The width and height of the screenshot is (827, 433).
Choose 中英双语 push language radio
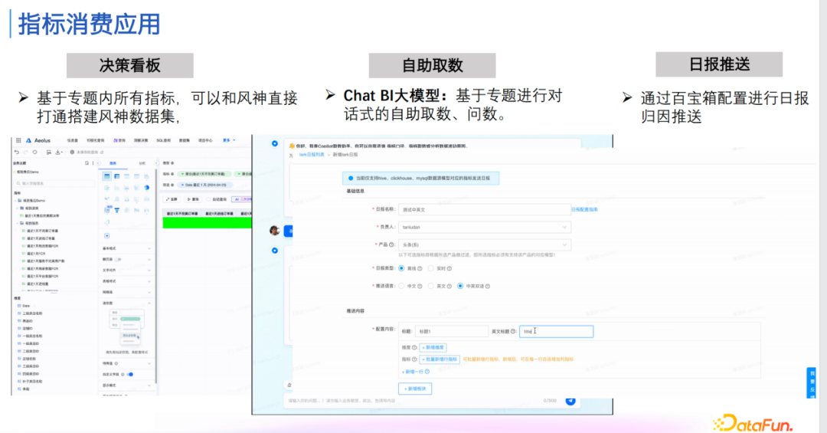point(460,286)
